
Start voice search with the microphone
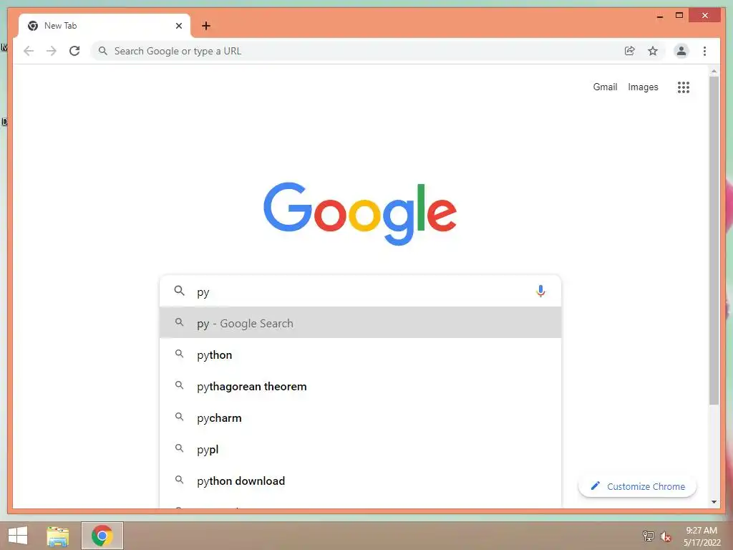(540, 291)
